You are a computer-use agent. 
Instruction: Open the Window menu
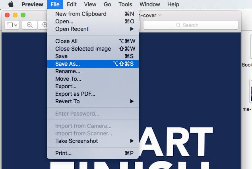(150, 4)
